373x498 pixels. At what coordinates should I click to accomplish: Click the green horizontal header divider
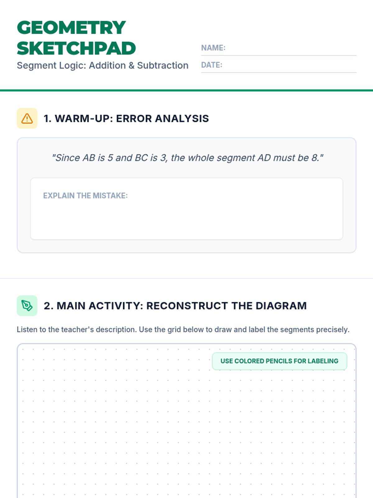click(x=186, y=91)
